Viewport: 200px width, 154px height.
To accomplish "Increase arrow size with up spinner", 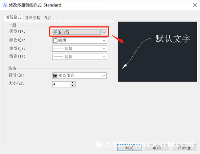I will point(73,83).
